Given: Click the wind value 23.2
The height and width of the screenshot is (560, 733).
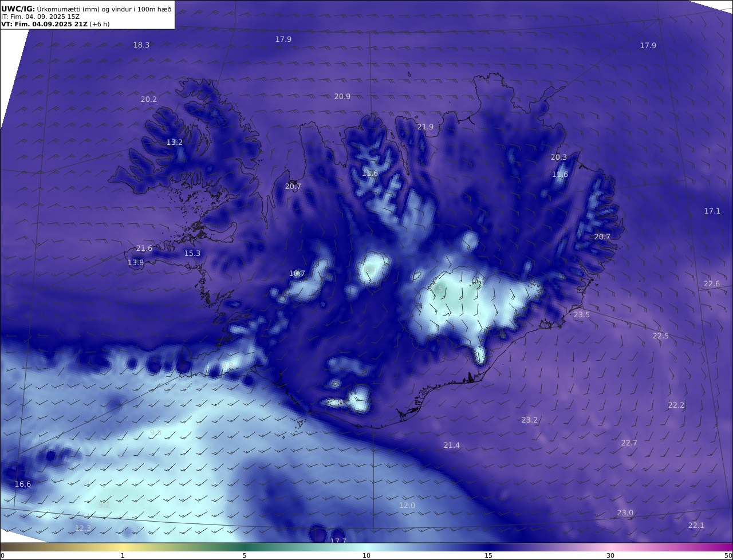Looking at the screenshot, I should (530, 420).
